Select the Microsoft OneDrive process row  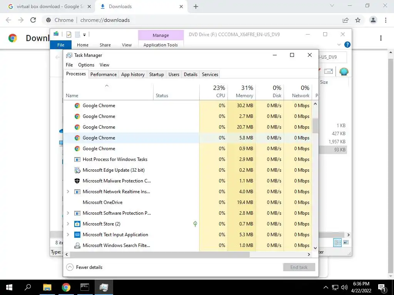pyautogui.click(x=187, y=202)
